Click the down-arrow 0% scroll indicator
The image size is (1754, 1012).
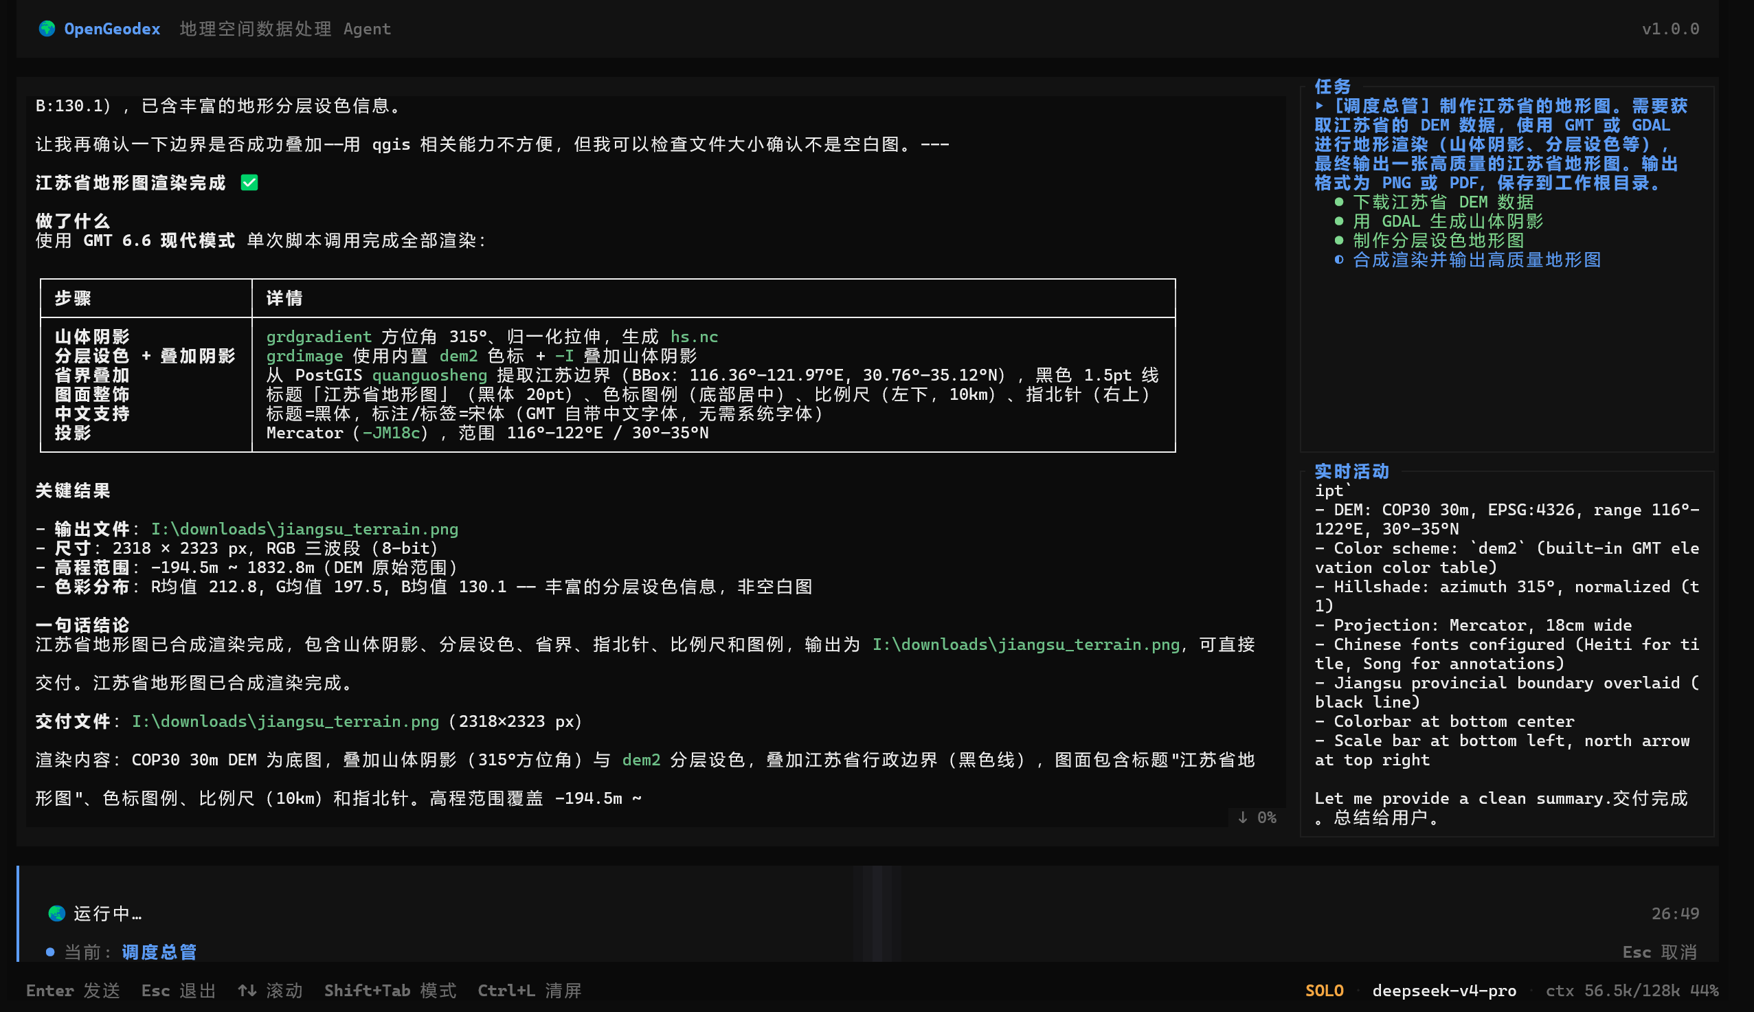[x=1257, y=818]
